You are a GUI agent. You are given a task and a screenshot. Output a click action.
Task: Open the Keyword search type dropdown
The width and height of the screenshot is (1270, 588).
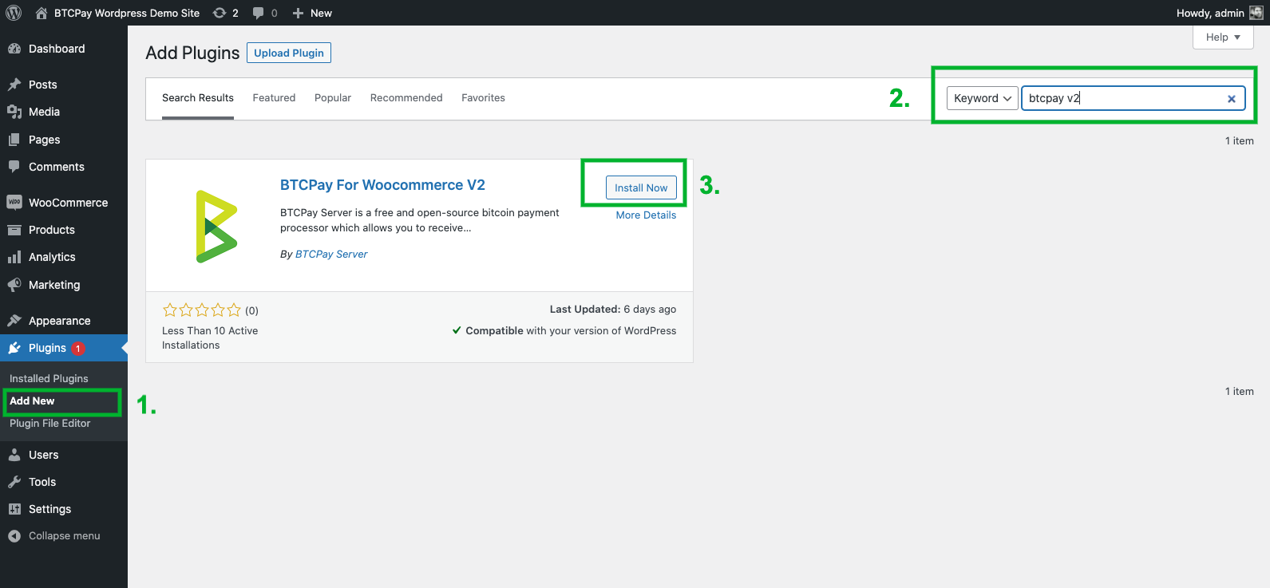click(982, 98)
